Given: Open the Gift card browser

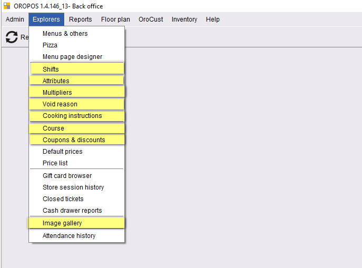Looking at the screenshot, I should tap(76, 176).
